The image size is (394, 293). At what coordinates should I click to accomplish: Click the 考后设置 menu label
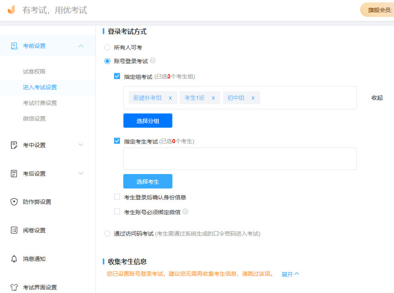coord(34,174)
